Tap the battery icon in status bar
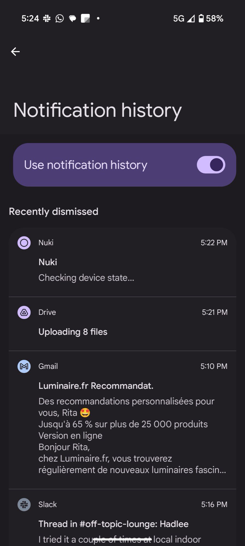Screen dimensions: 245x546 click(x=201, y=19)
